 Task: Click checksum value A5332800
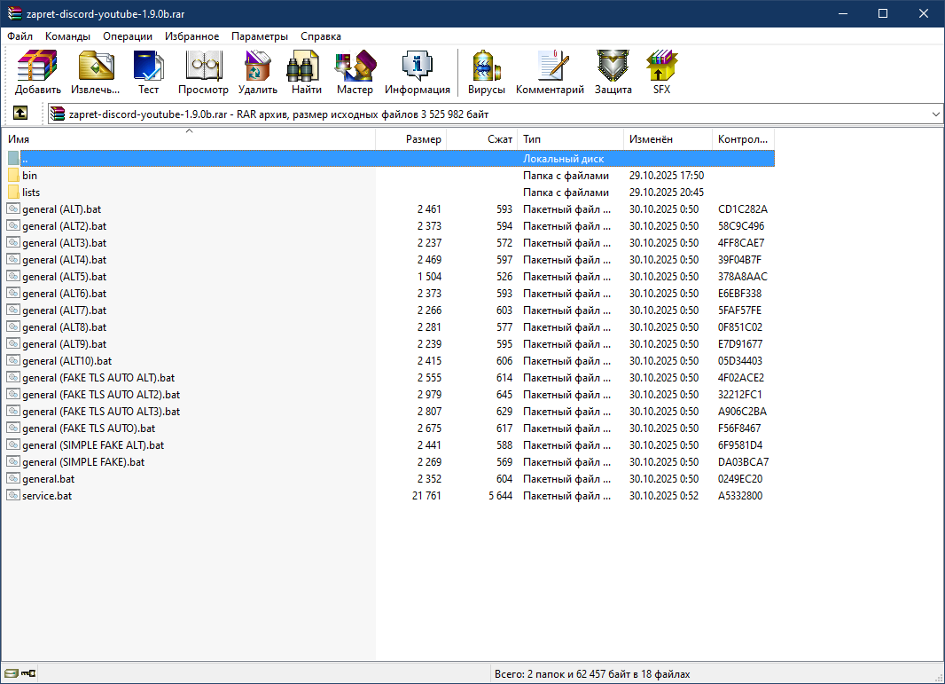click(x=740, y=496)
